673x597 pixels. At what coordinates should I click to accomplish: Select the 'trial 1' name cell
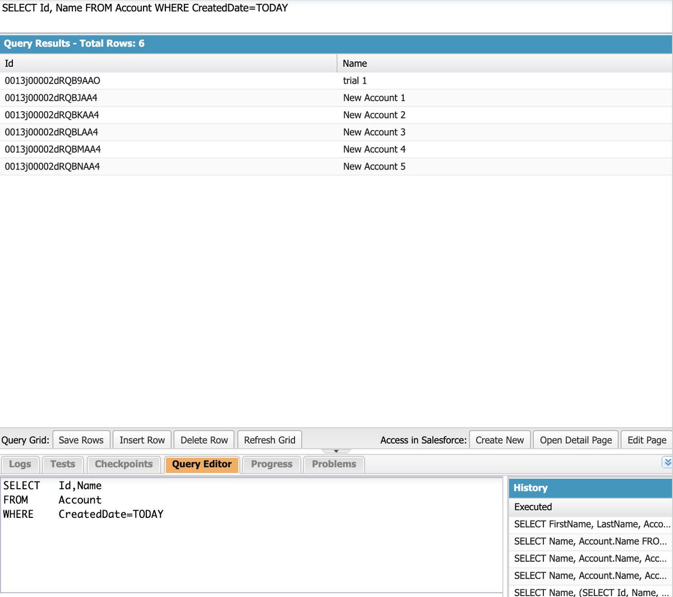[x=505, y=81]
